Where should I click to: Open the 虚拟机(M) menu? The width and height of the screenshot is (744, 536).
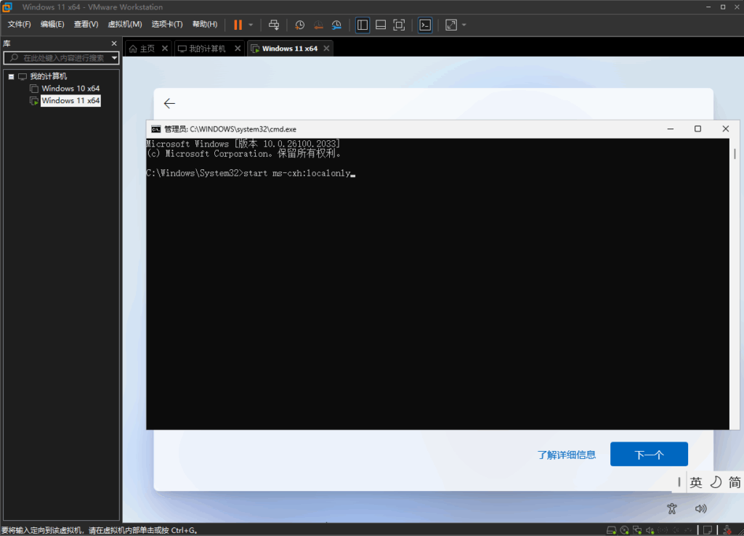click(x=125, y=24)
